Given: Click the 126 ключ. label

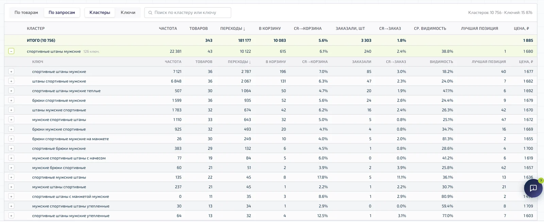Looking at the screenshot, I should point(91,52).
